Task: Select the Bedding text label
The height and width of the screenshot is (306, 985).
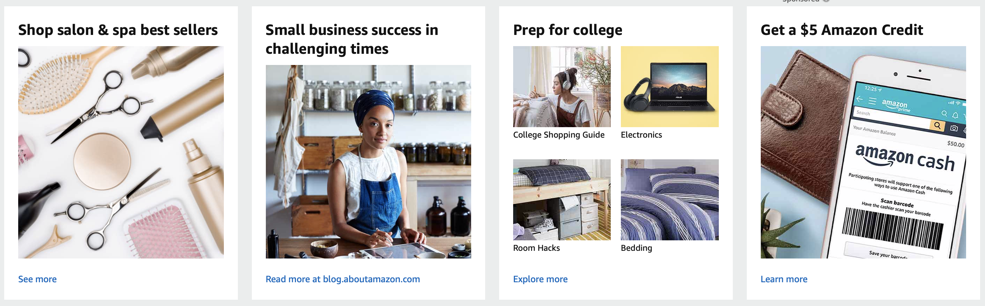Action: (x=636, y=248)
